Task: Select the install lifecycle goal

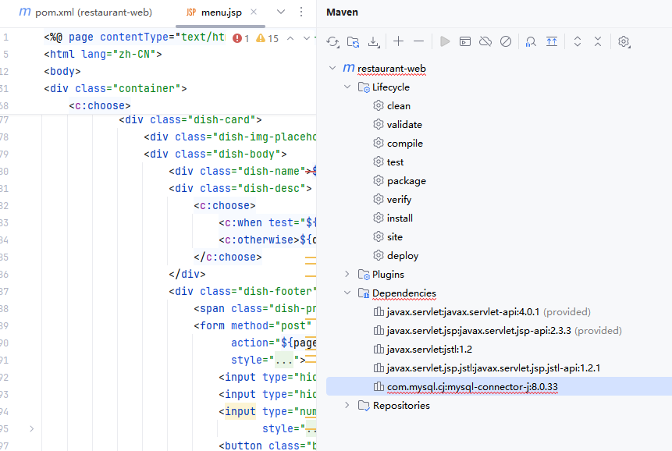Action: click(x=400, y=218)
